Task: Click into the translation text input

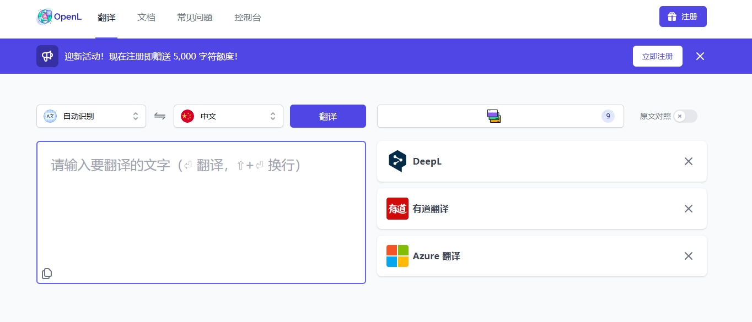Action: coord(201,212)
